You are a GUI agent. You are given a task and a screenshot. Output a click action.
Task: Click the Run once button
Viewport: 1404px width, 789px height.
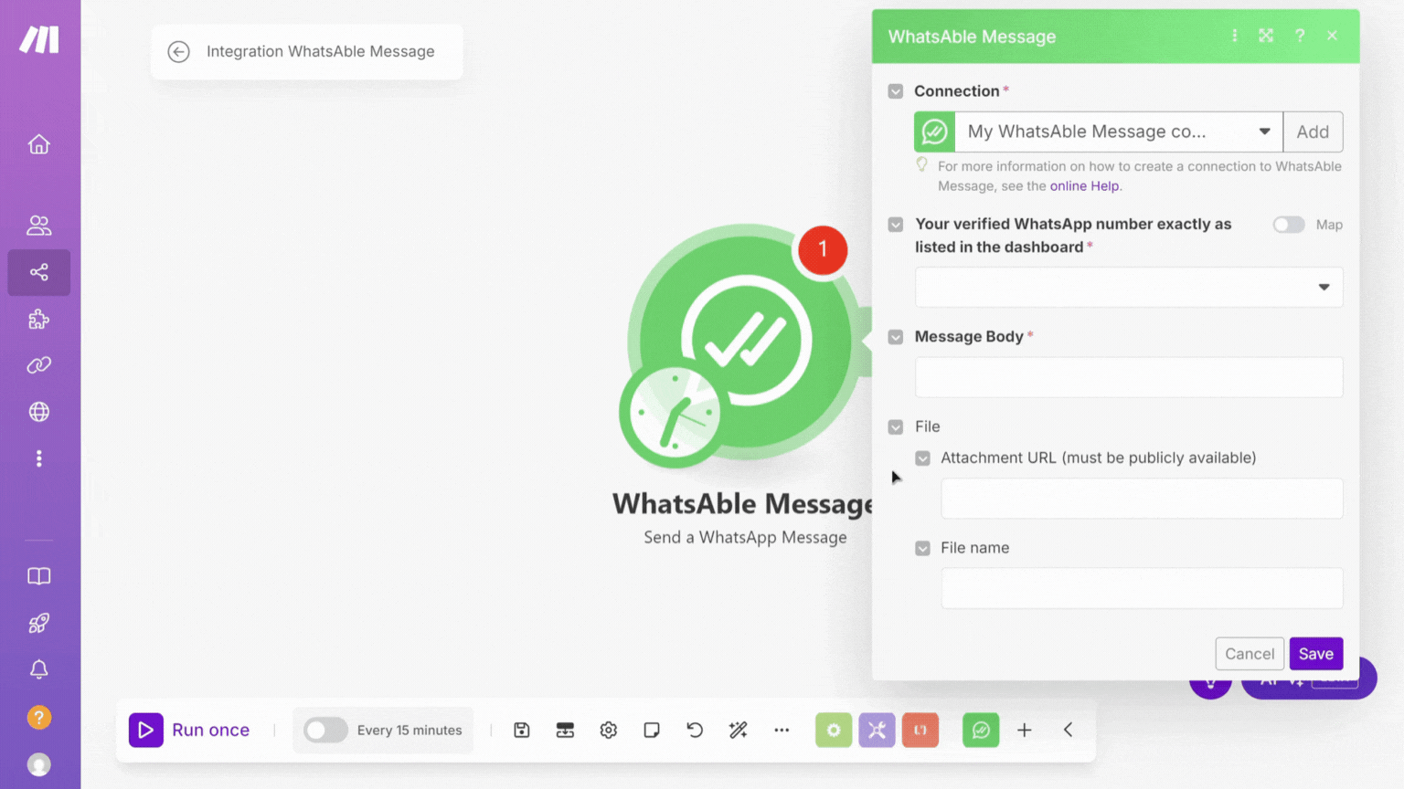pos(190,730)
